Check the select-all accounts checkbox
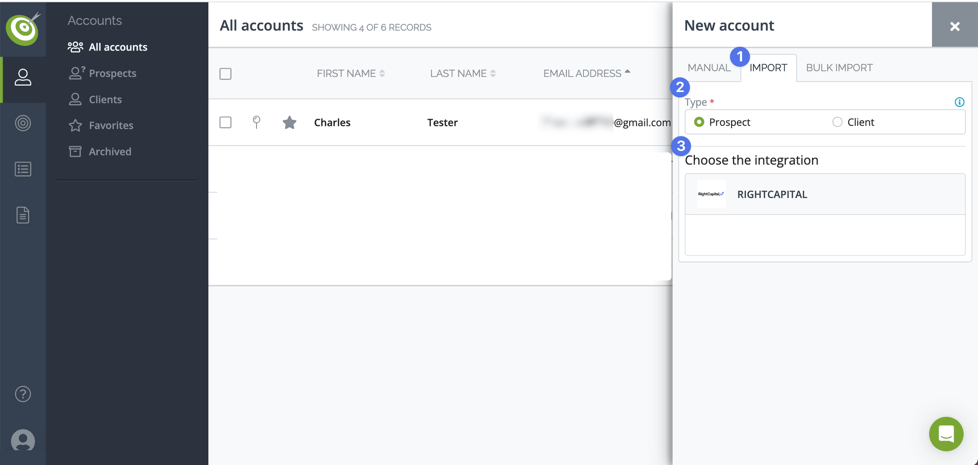 point(226,74)
